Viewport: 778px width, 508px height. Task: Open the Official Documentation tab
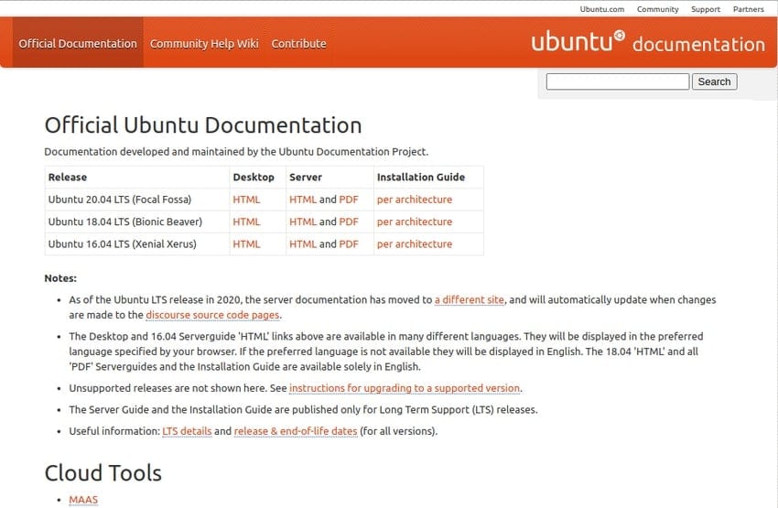[x=78, y=44]
